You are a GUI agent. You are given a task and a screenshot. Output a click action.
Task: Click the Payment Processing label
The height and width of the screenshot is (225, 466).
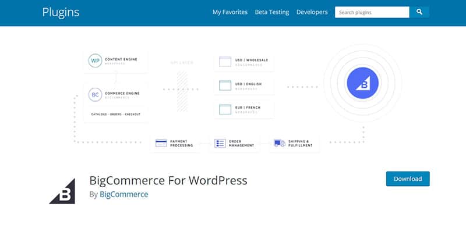[x=181, y=144]
